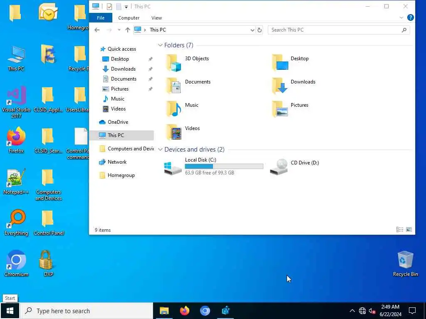426x319 pixels.
Task: Open Explorer Help question mark icon
Action: (410, 17)
